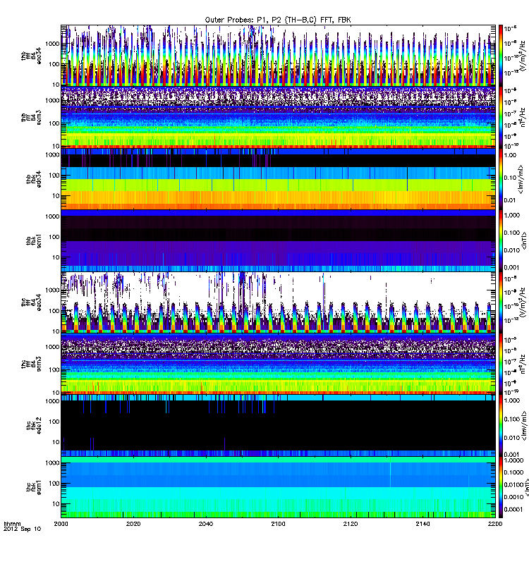This screenshot has width=529, height=564.
Task: Click the '2000' time axis label
Action: tap(61, 524)
